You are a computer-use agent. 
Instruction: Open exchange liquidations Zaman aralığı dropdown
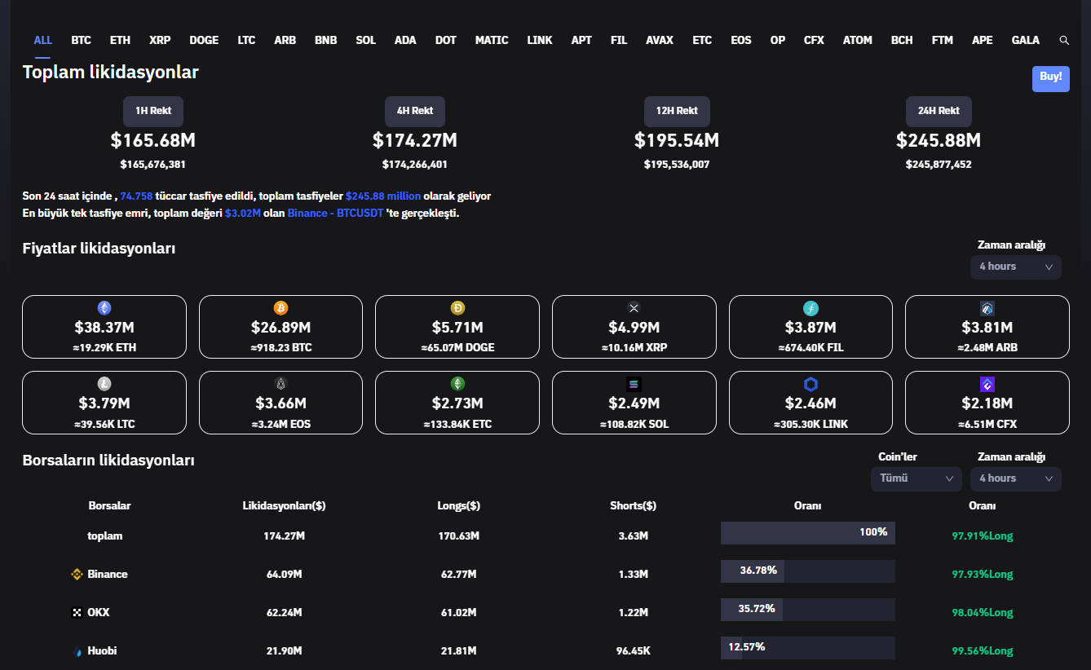point(1015,478)
